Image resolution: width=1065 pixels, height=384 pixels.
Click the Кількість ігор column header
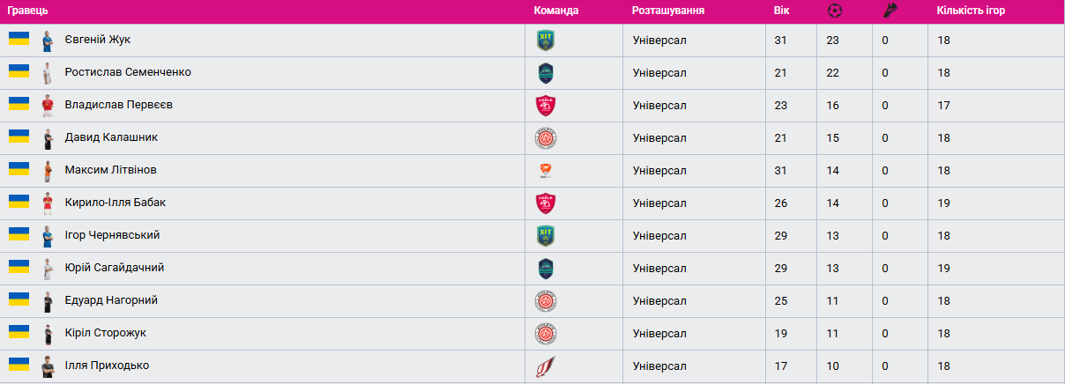pyautogui.click(x=971, y=11)
